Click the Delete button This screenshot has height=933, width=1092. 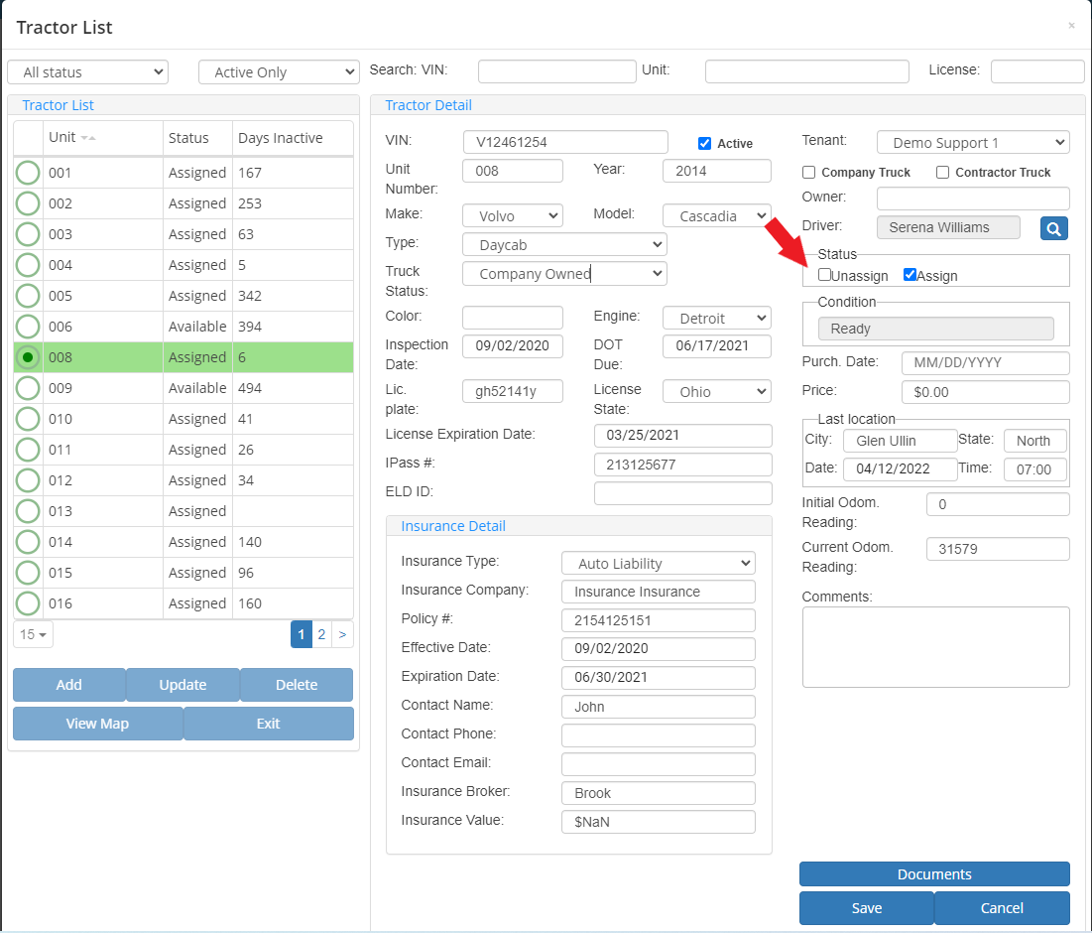pyautogui.click(x=297, y=684)
